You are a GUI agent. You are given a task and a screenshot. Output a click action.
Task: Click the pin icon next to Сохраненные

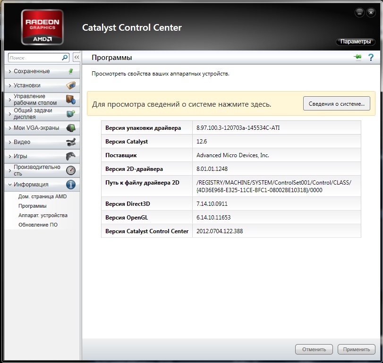pos(71,71)
